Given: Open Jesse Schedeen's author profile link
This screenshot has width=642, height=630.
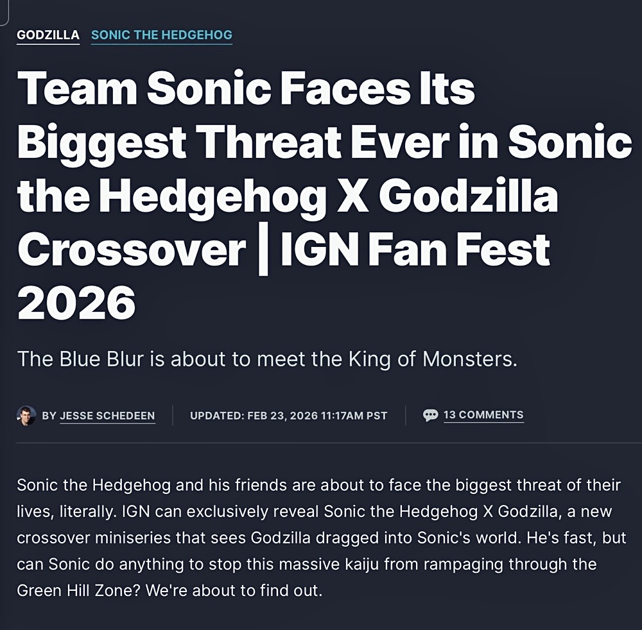Looking at the screenshot, I should click(107, 416).
